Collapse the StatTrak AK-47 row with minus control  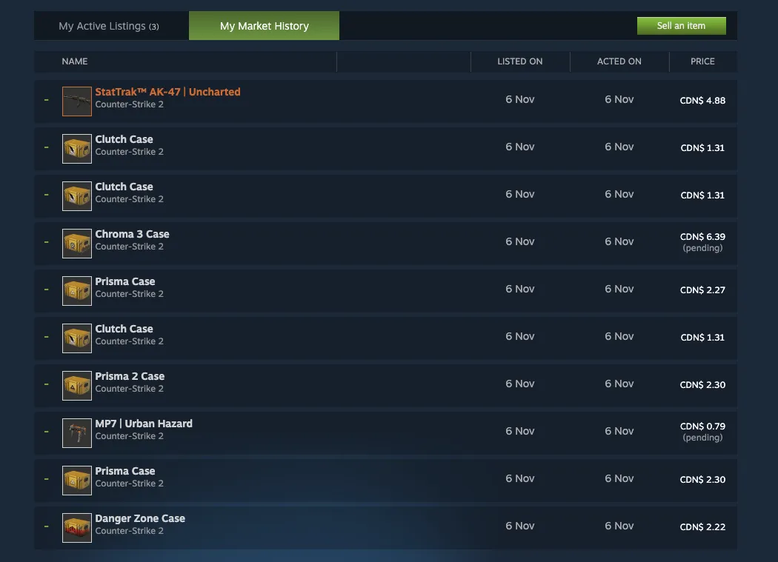[x=46, y=100]
